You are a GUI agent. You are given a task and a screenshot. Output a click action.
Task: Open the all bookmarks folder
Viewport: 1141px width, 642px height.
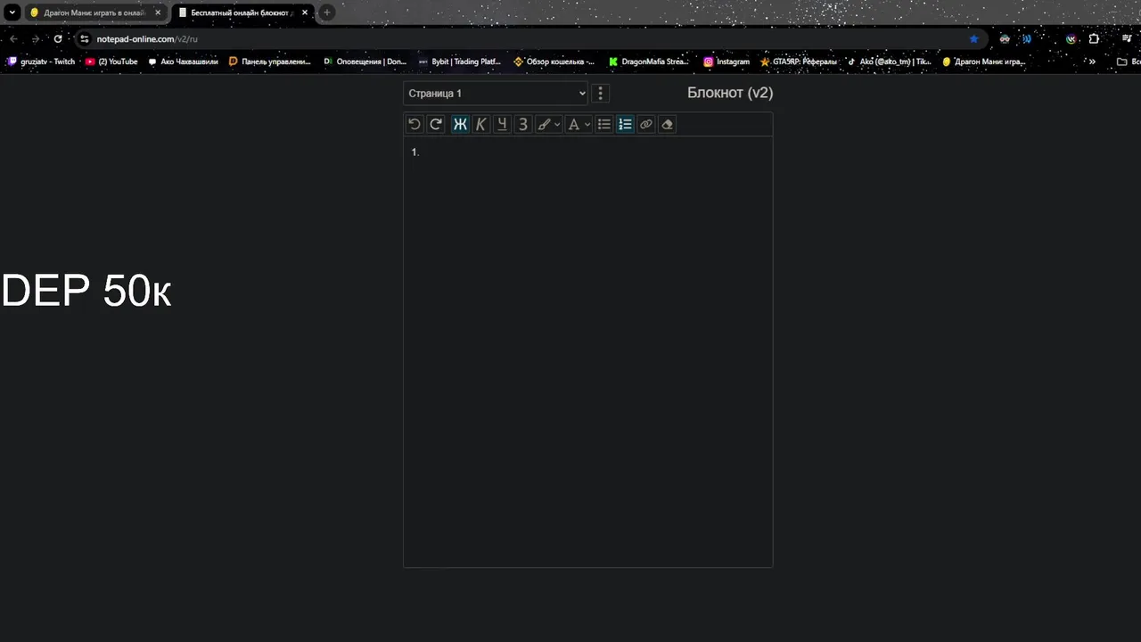(1128, 62)
